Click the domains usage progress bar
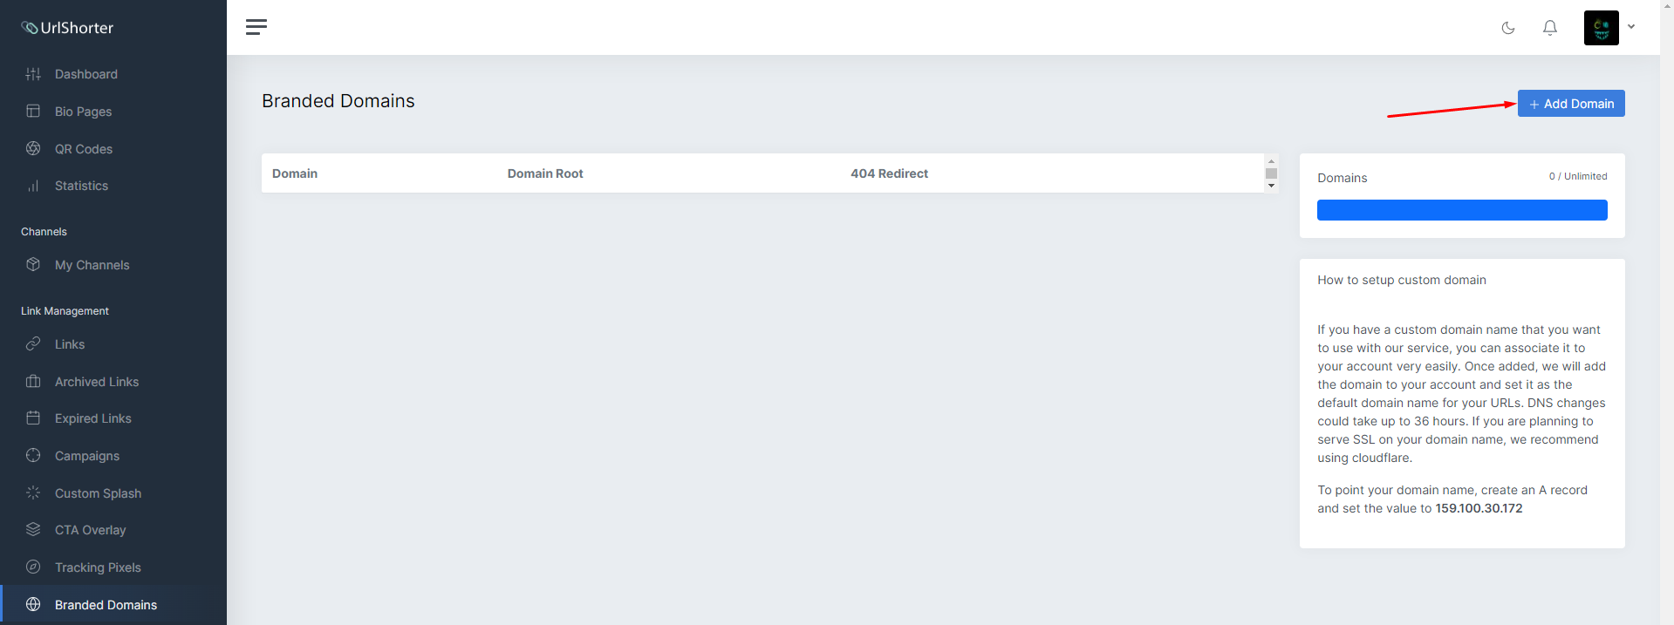Screen dimensions: 1674x625 pyautogui.click(x=1462, y=210)
